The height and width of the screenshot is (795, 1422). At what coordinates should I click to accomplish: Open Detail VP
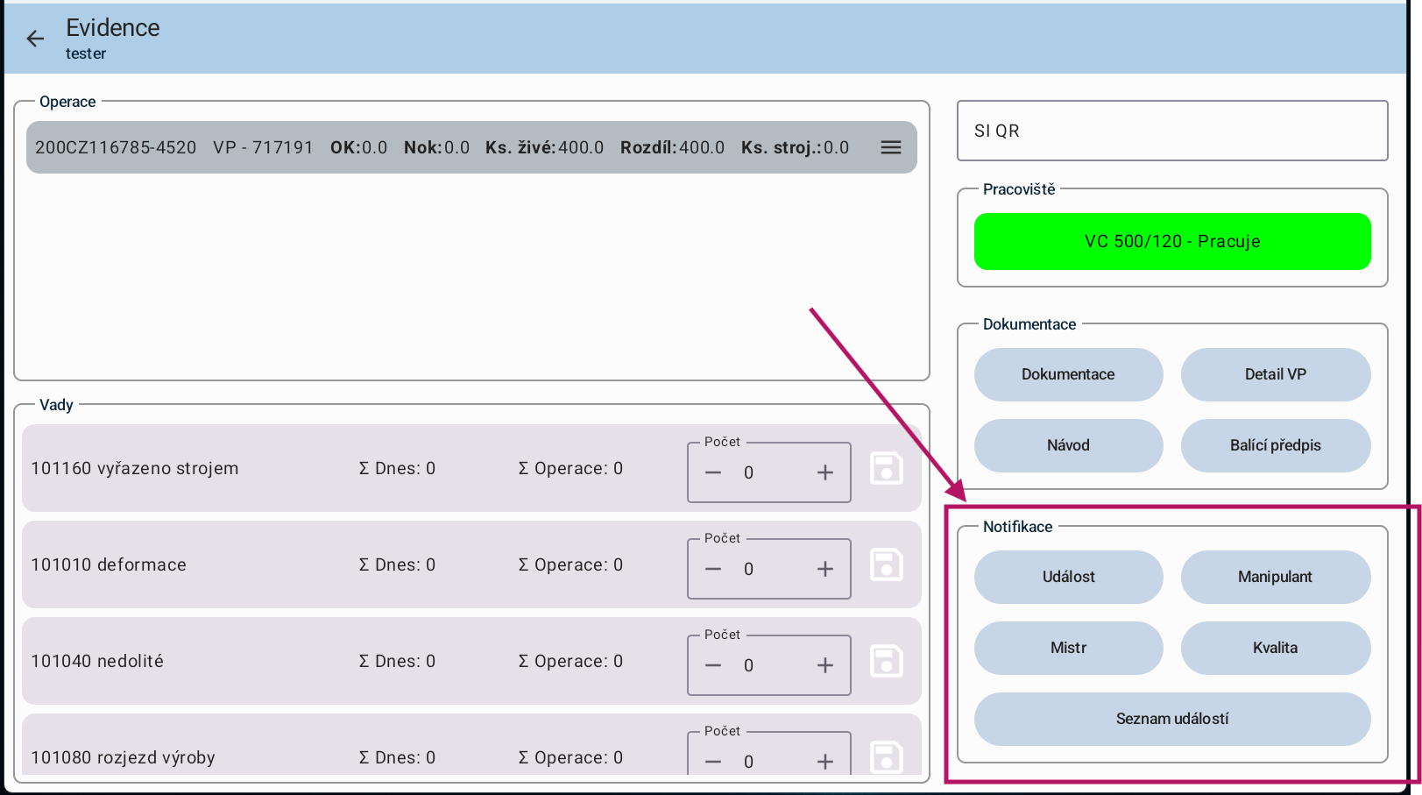[x=1275, y=374]
